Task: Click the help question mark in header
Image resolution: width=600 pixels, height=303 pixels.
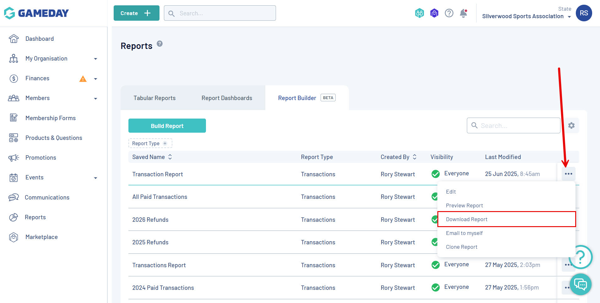Action: tap(449, 13)
